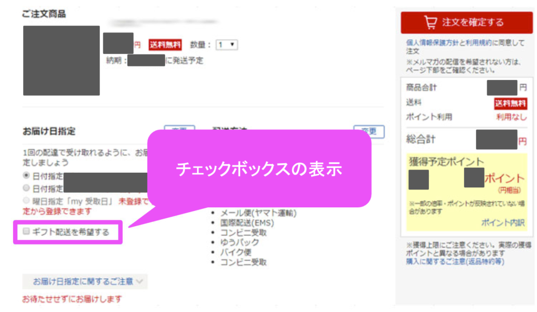Screen dimensions: 537x312
Task: Click the メール便(ヤマト運輸) list item
Action: click(x=258, y=213)
